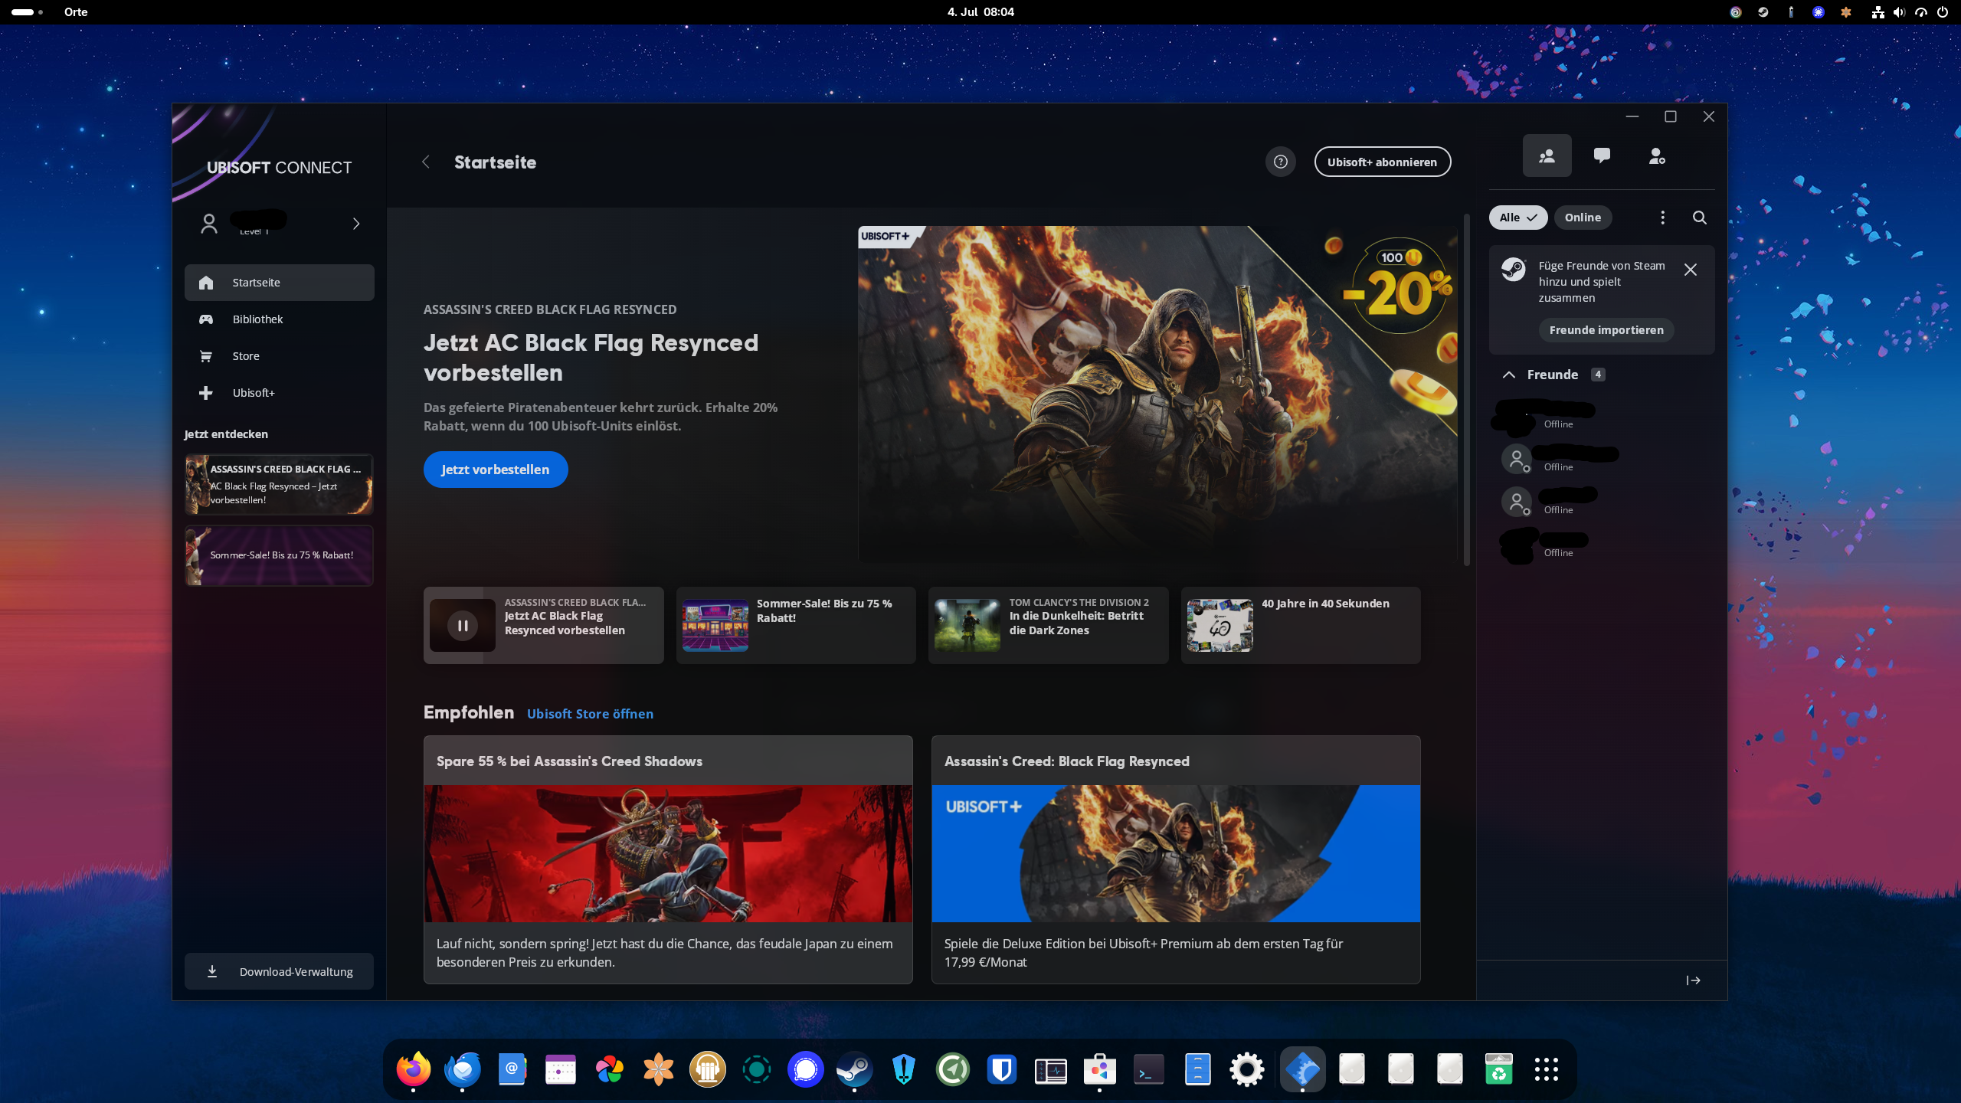Open the Orte menu in the top bar

pyautogui.click(x=76, y=12)
